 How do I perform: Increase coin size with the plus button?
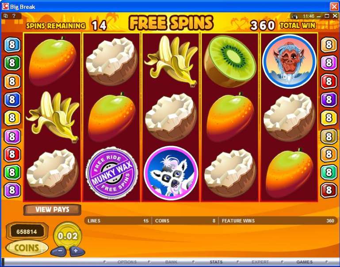pos(77,252)
